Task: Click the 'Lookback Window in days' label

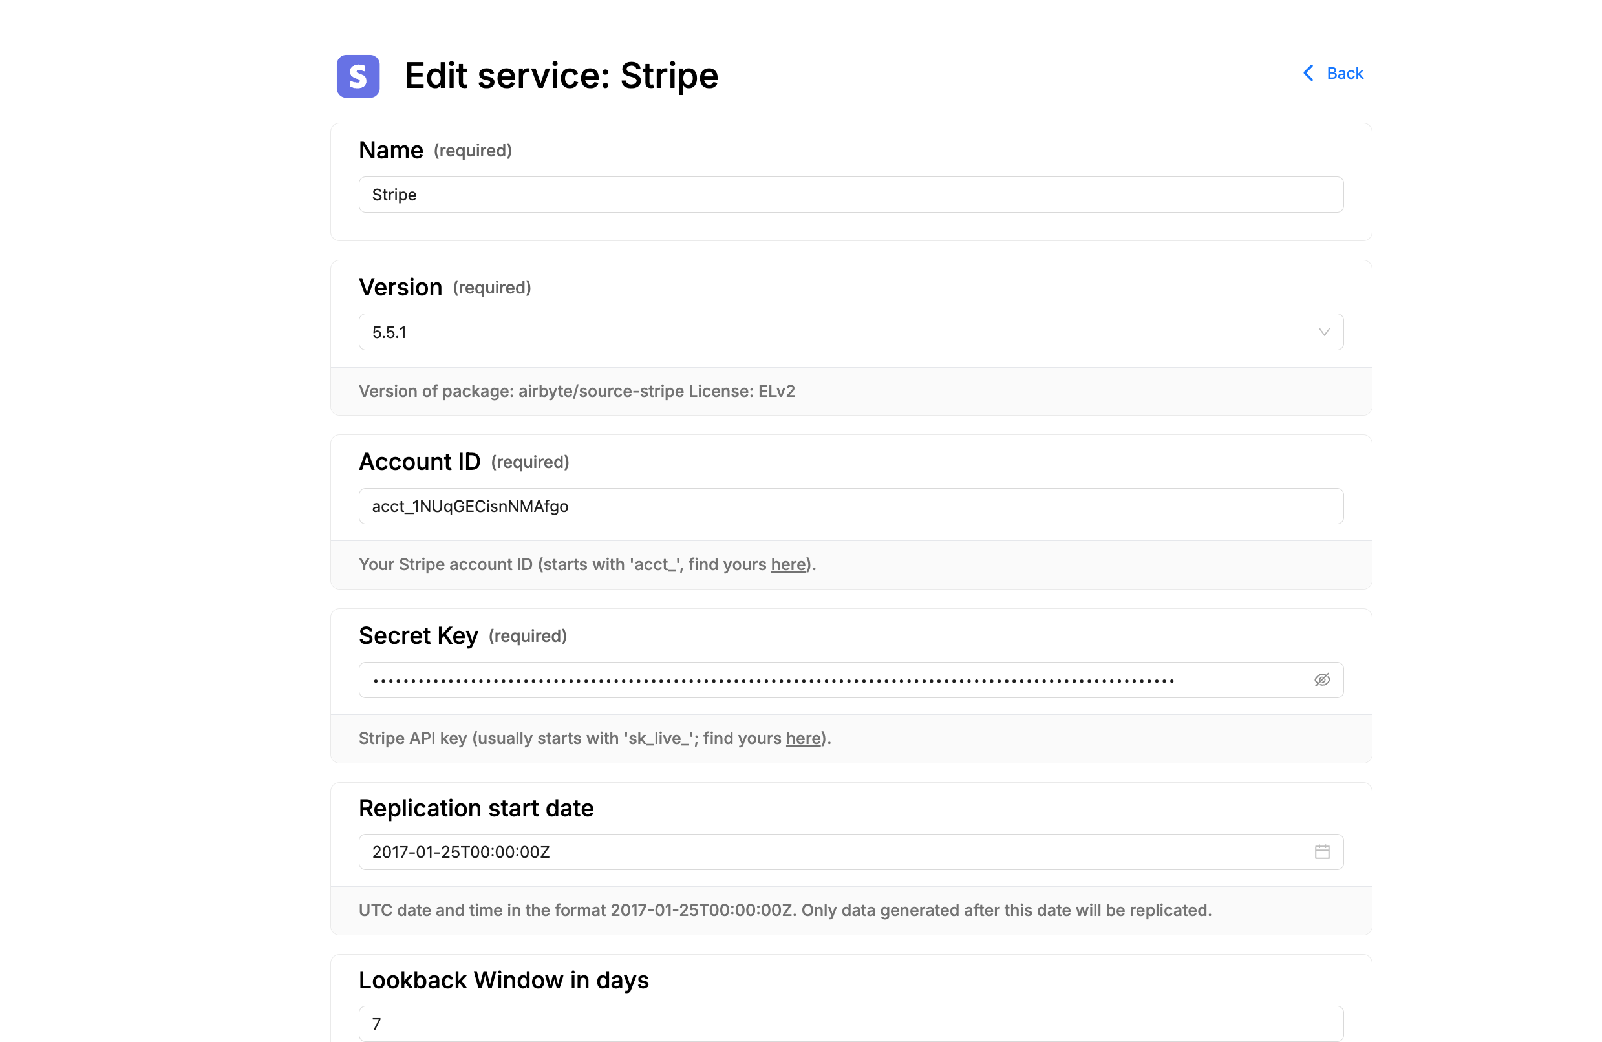Action: point(504,980)
